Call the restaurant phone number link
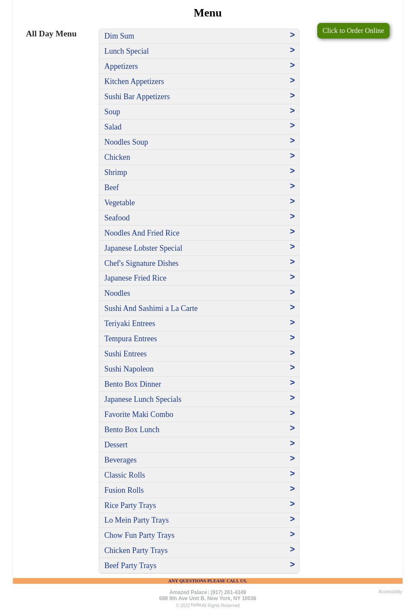 tap(229, 592)
